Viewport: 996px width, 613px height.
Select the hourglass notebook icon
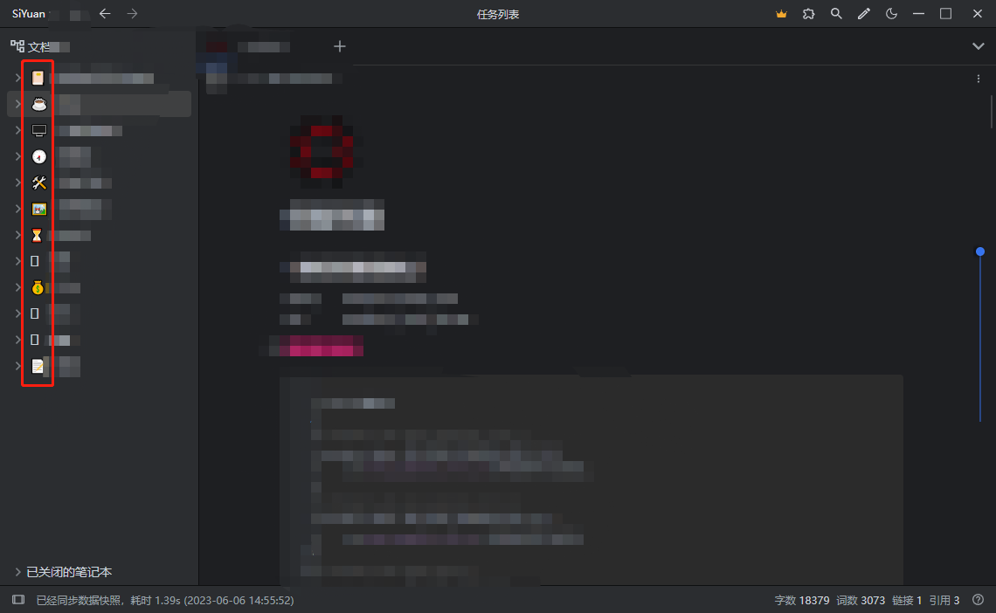click(x=38, y=235)
